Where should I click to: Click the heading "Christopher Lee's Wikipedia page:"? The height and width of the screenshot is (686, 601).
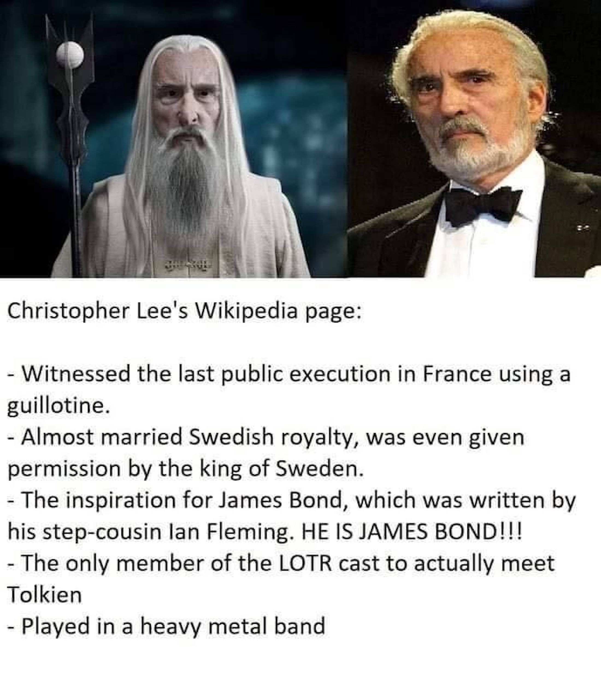pyautogui.click(x=184, y=311)
